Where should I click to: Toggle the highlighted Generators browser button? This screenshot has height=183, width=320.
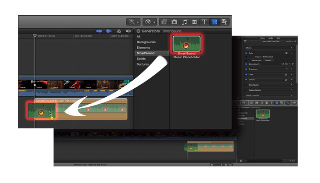click(214, 22)
